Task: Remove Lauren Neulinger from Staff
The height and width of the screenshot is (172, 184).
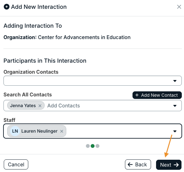Action: 62,131
